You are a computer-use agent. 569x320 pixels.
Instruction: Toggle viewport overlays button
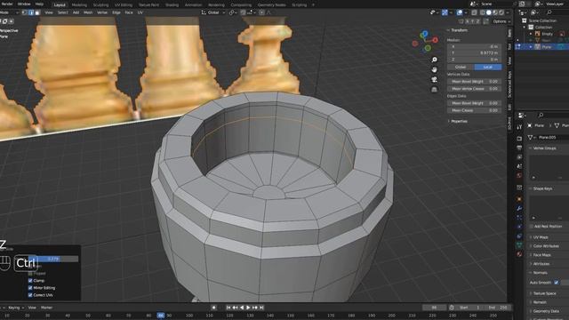pyautogui.click(x=460, y=12)
